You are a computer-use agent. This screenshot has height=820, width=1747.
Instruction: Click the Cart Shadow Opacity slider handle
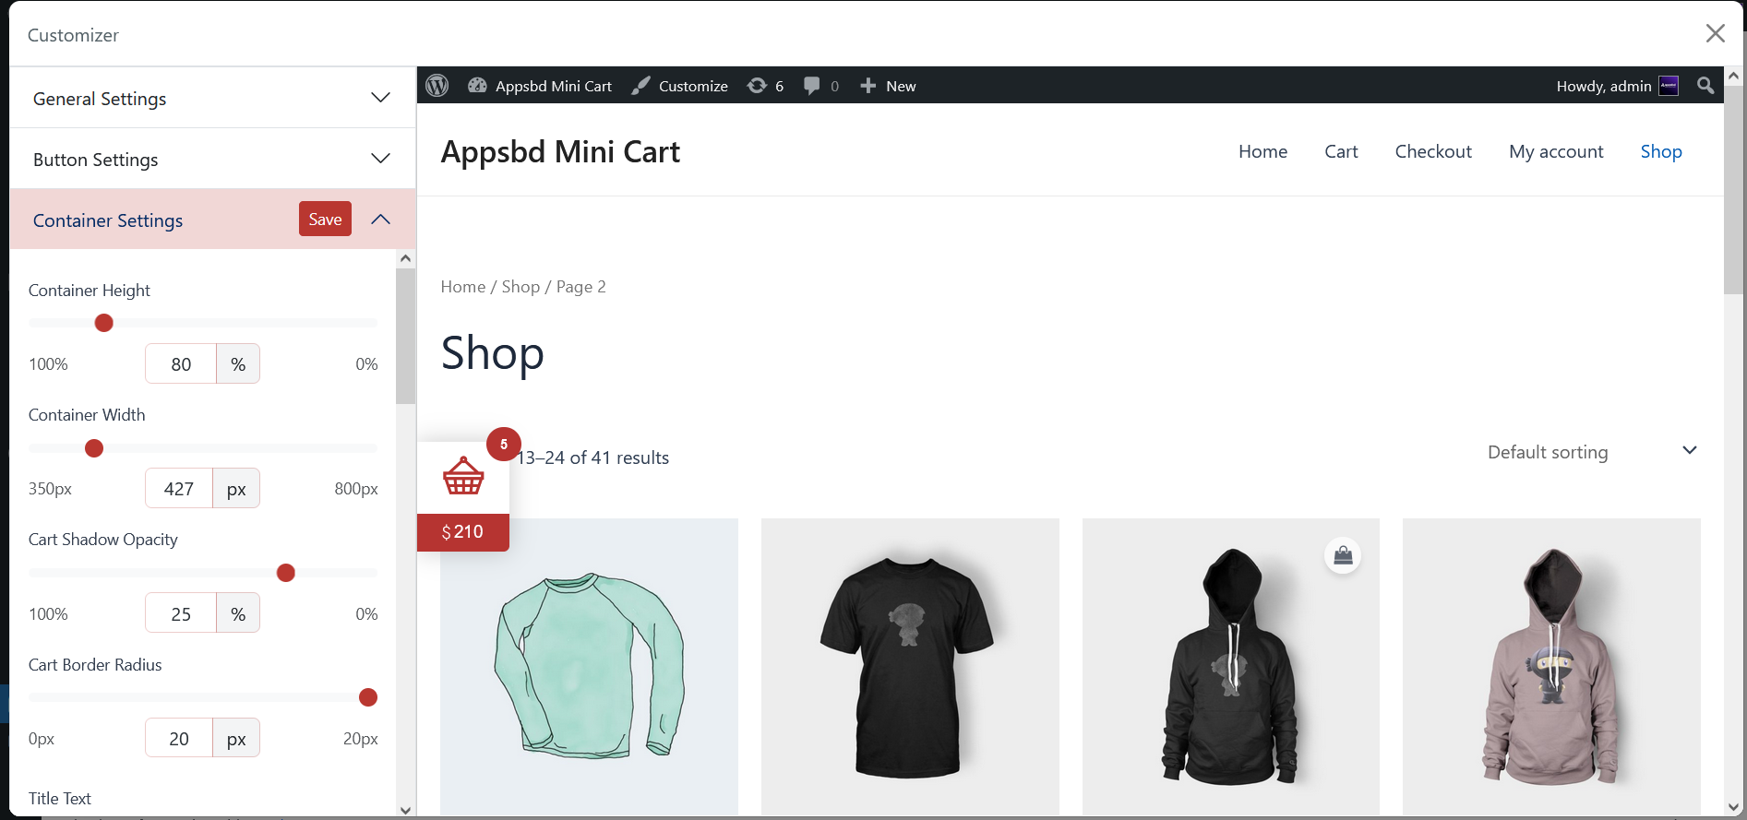286,573
